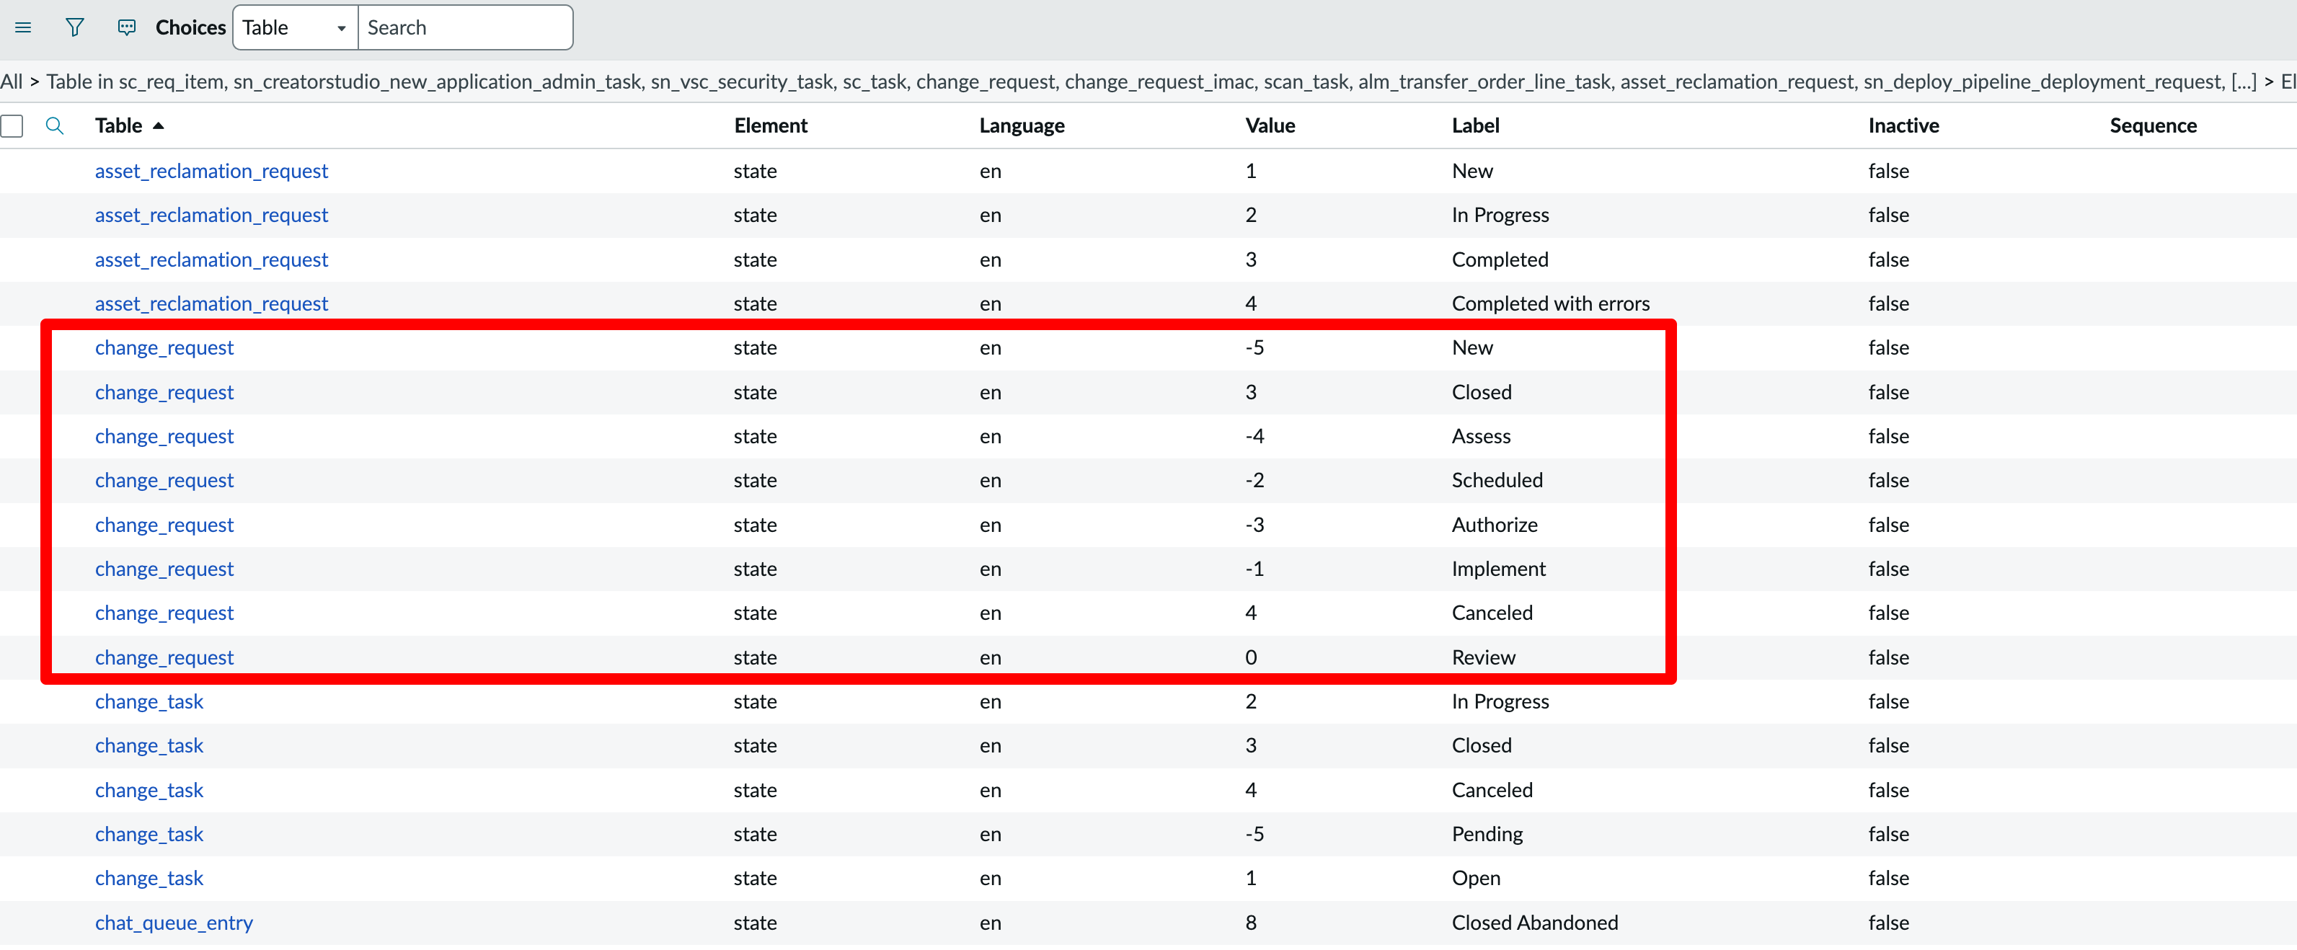Toggle the select-all rows checkbox
This screenshot has width=2297, height=950.
[12, 125]
